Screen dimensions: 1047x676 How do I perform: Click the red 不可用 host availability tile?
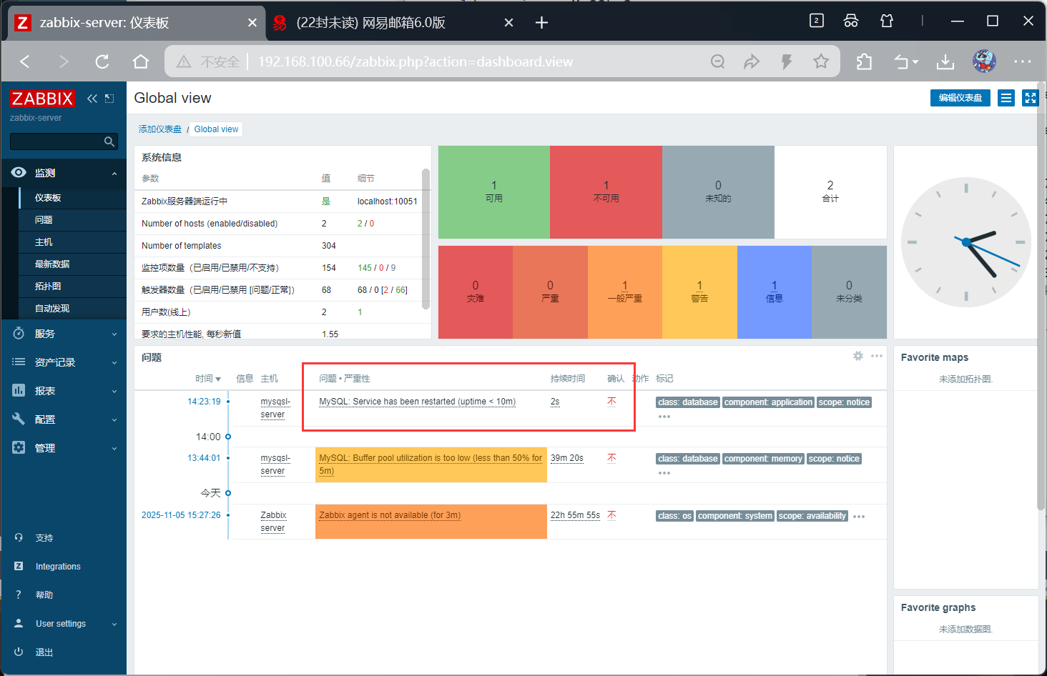[x=606, y=192]
